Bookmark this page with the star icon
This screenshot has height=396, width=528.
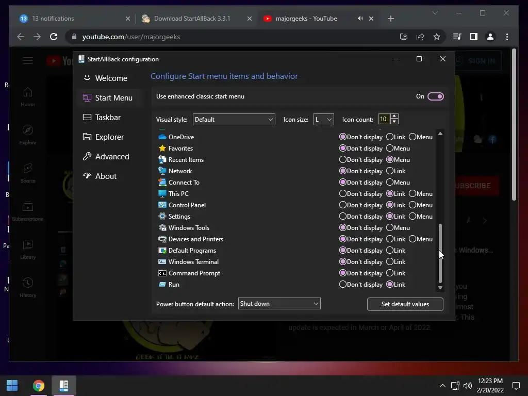click(x=436, y=37)
